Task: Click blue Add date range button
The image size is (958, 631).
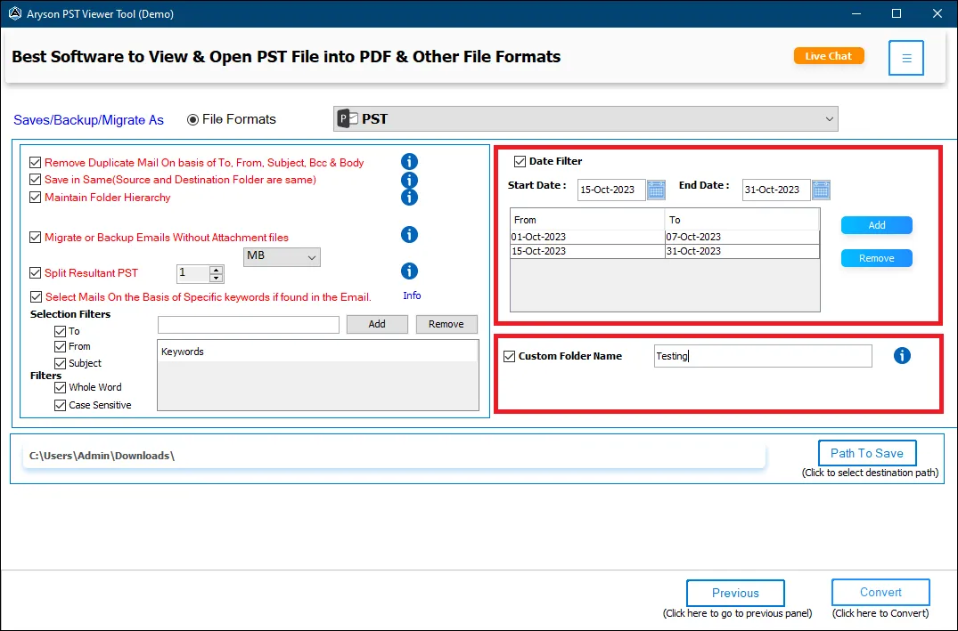Action: pos(876,225)
